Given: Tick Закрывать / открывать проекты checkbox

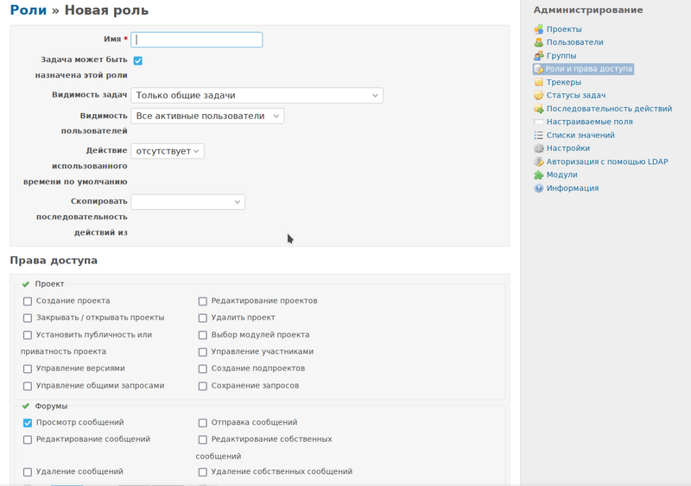Looking at the screenshot, I should 28,318.
